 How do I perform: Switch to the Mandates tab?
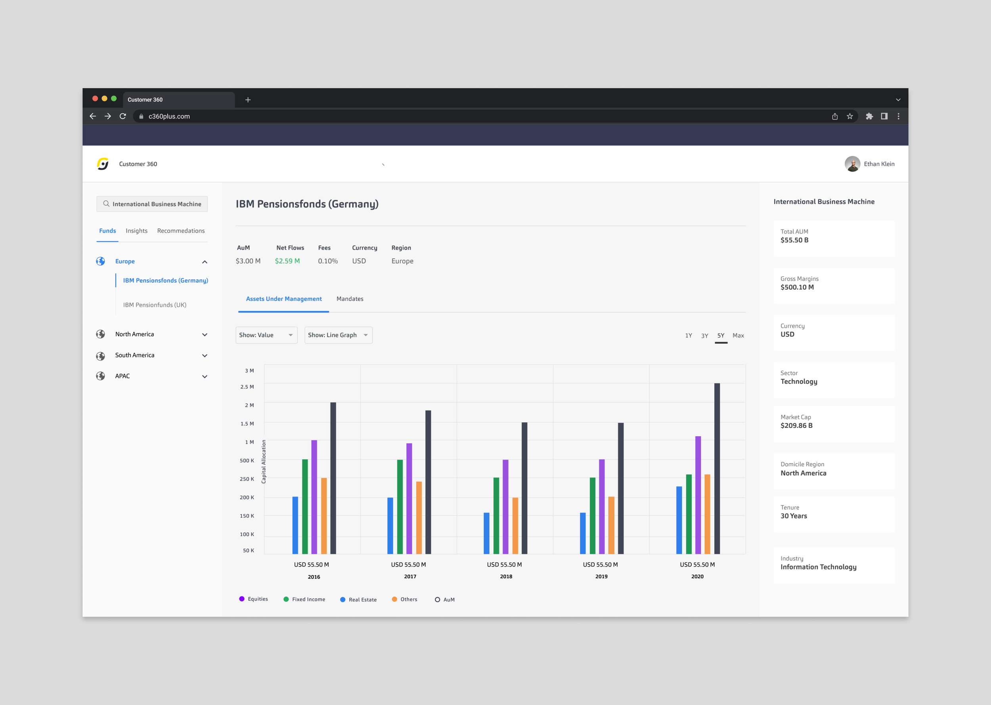[350, 299]
